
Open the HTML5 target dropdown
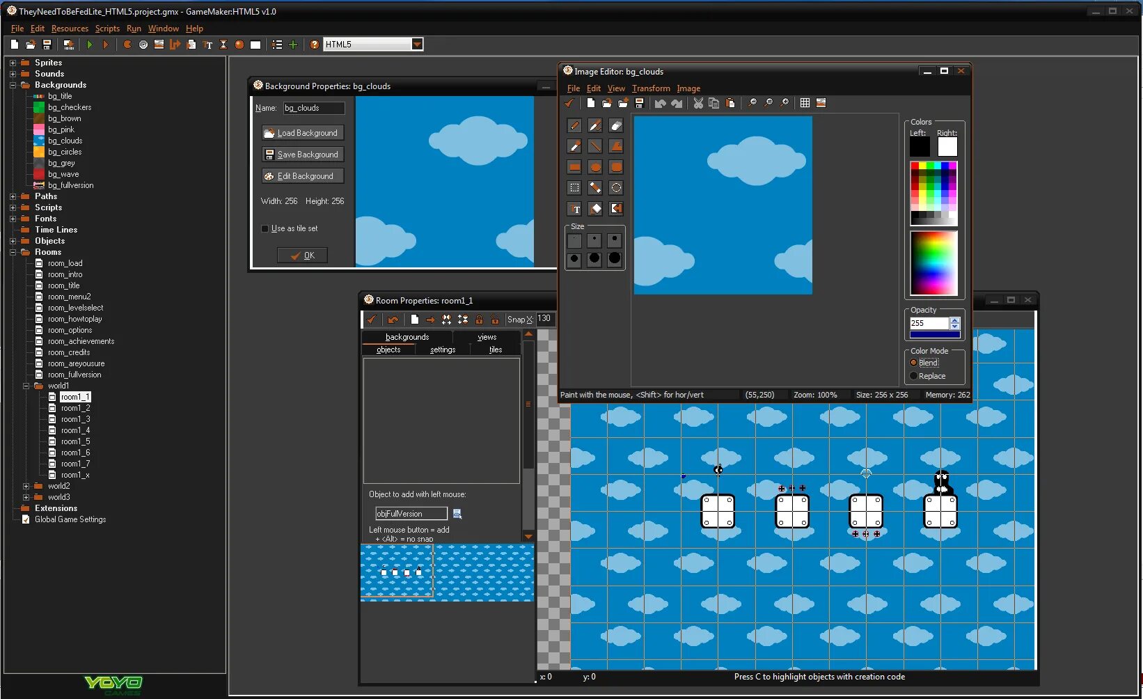(417, 45)
